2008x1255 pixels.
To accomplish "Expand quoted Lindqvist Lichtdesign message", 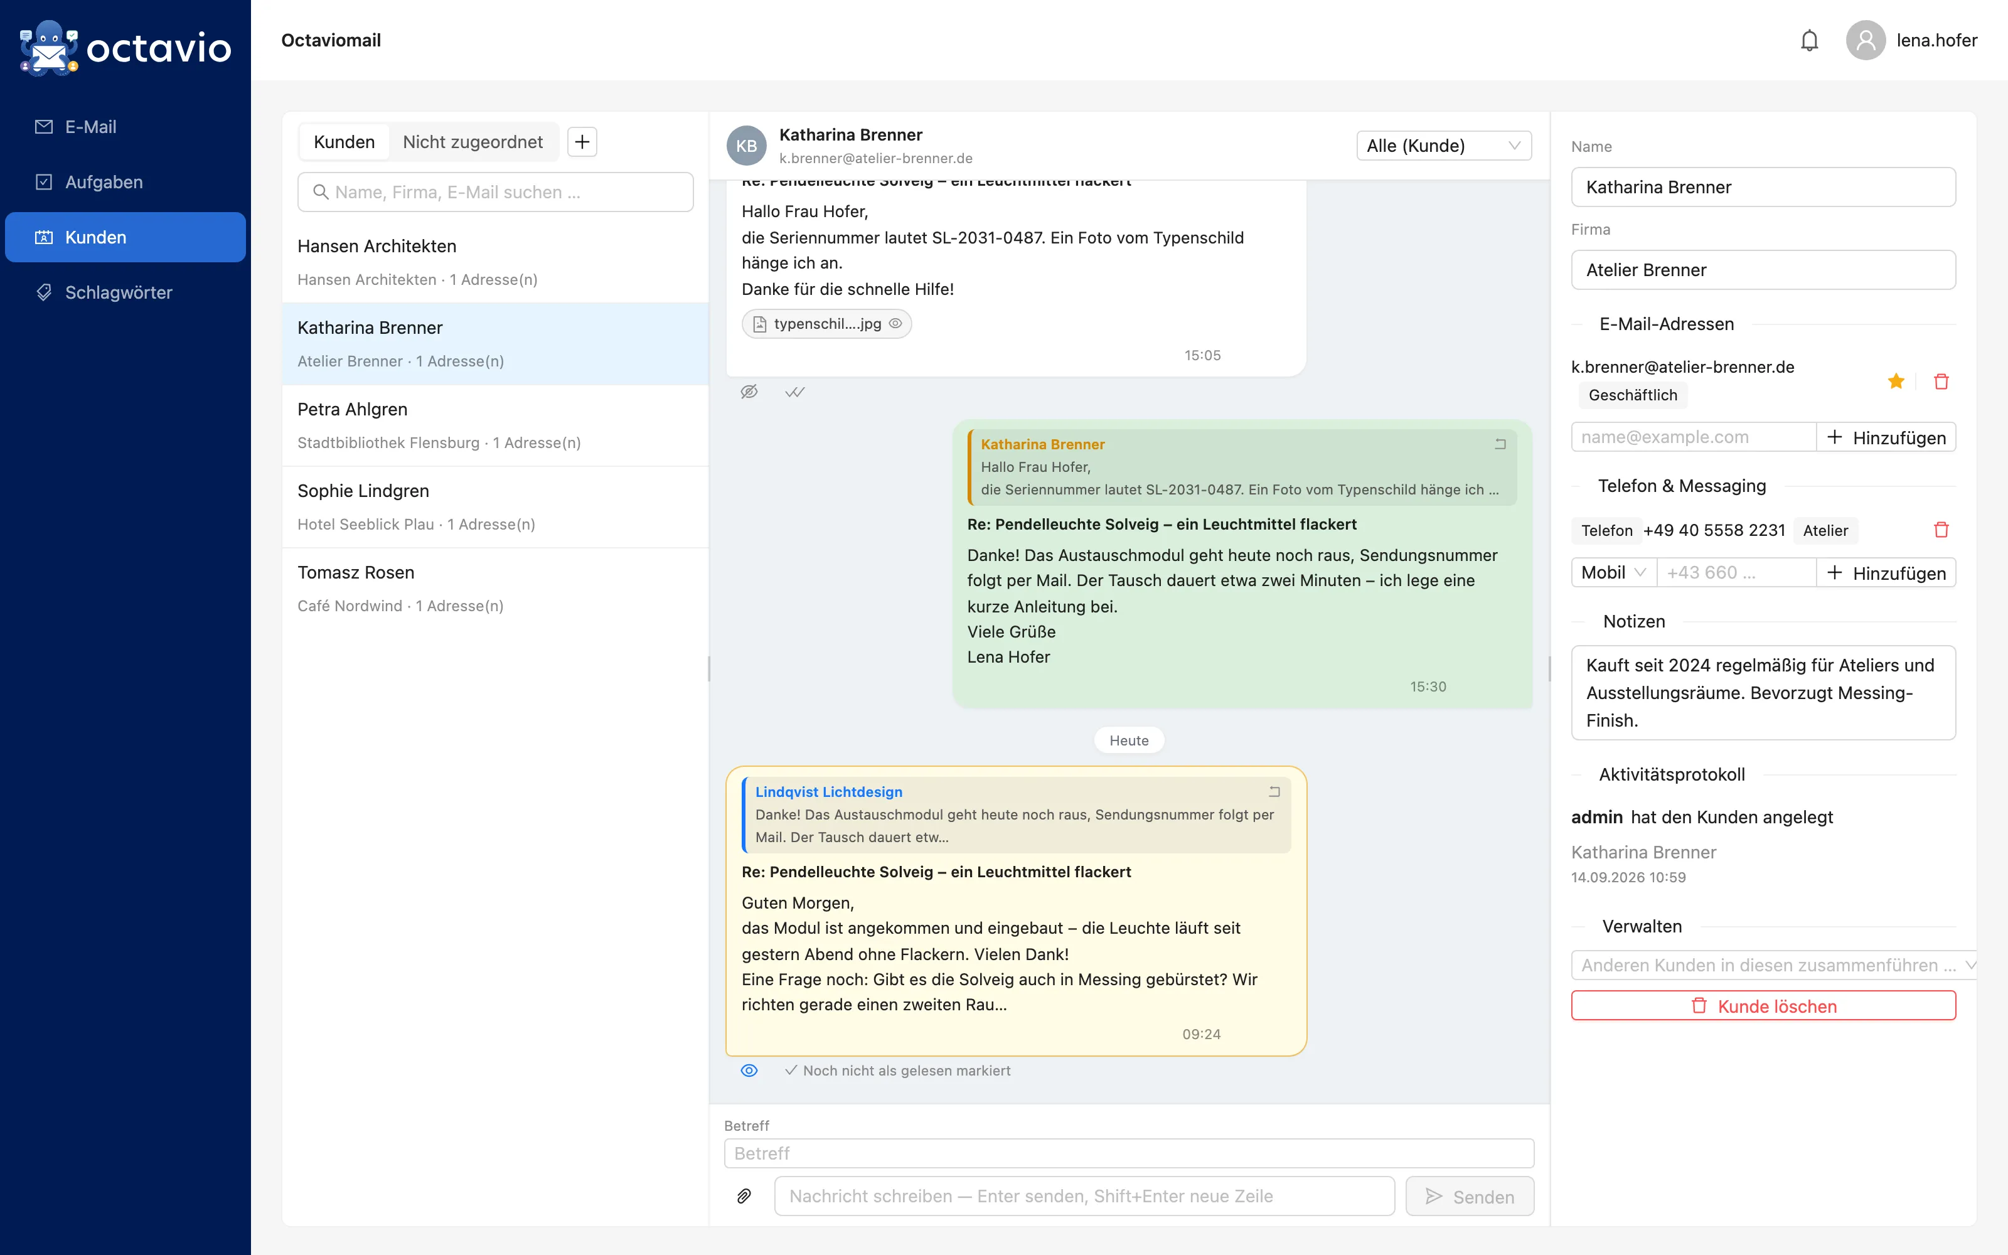I will click(1274, 792).
